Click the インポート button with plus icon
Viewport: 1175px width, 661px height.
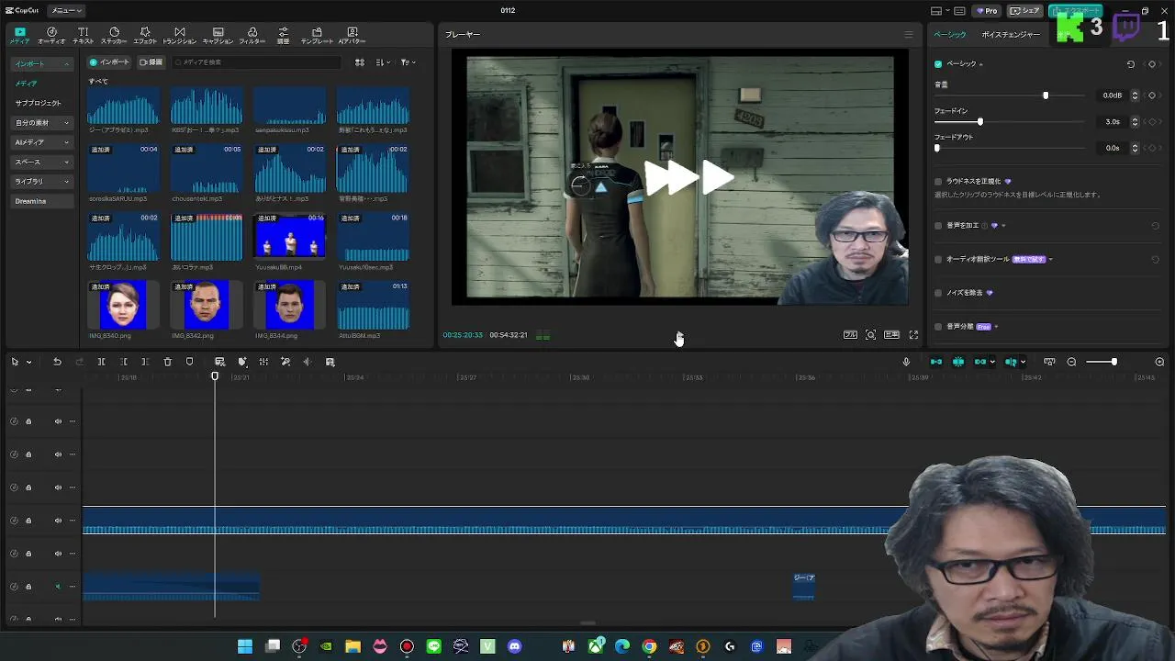coord(109,62)
